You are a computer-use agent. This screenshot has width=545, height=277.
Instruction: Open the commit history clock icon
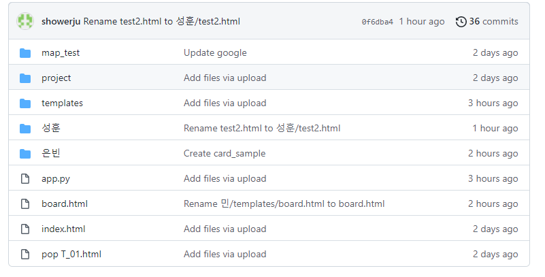(x=461, y=22)
